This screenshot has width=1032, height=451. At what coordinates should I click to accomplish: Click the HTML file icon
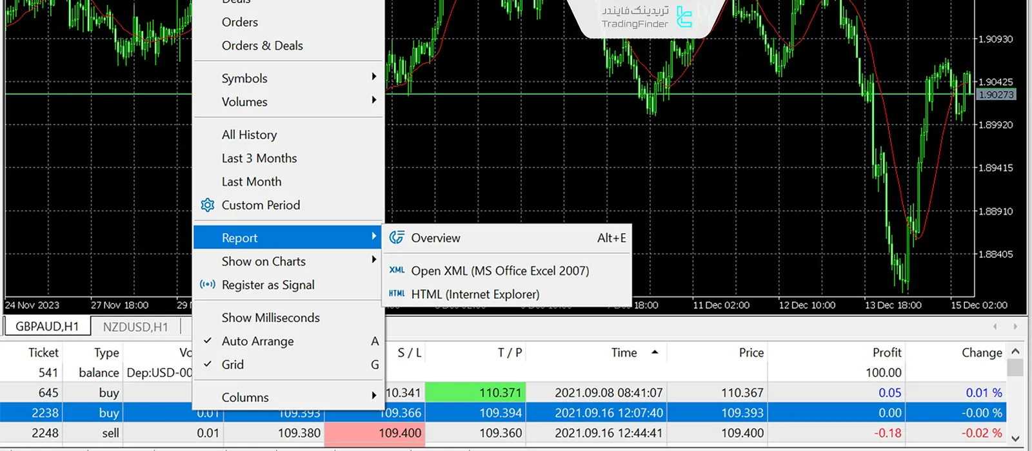click(397, 294)
